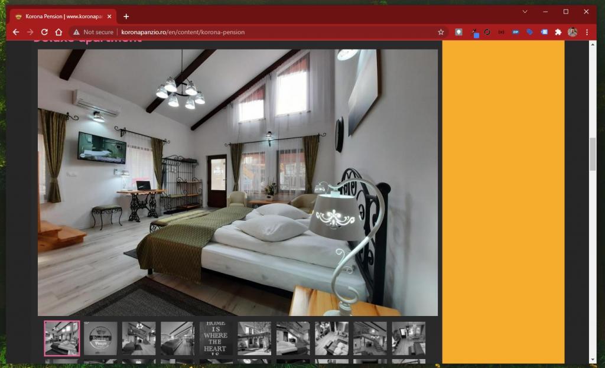Select the round Korona Pension logo thumbnail

[x=100, y=338]
